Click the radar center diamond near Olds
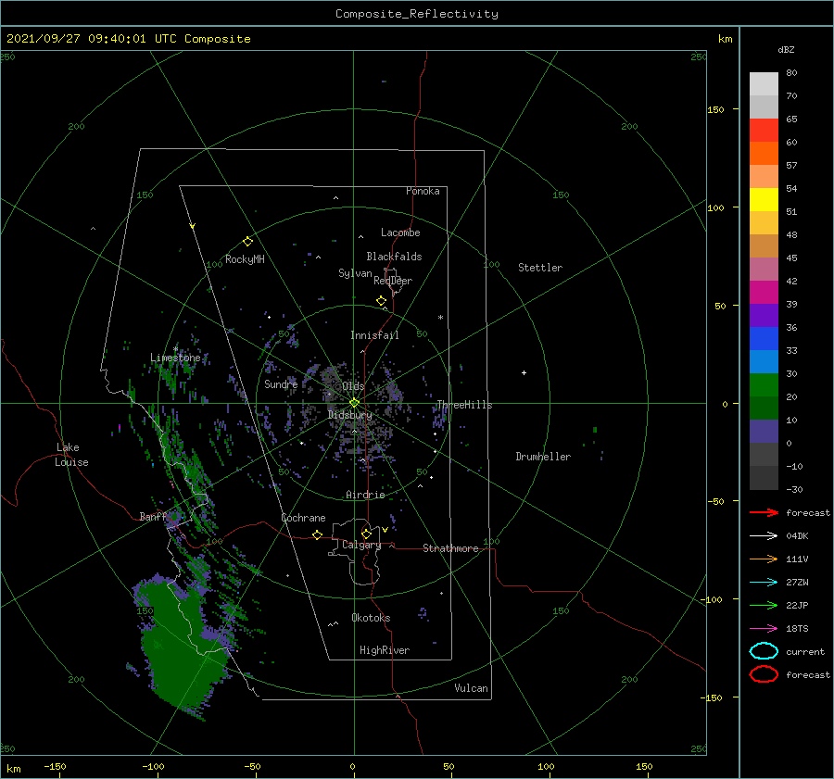The image size is (834, 779). pyautogui.click(x=354, y=403)
